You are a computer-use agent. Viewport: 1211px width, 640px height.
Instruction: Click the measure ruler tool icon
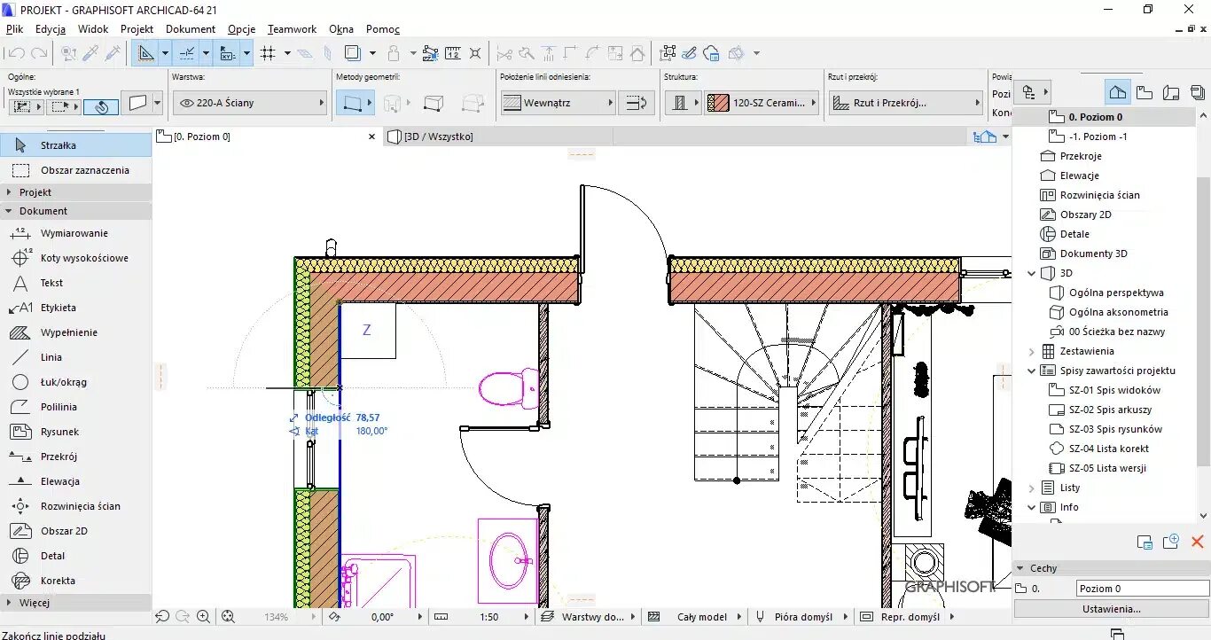click(x=453, y=53)
